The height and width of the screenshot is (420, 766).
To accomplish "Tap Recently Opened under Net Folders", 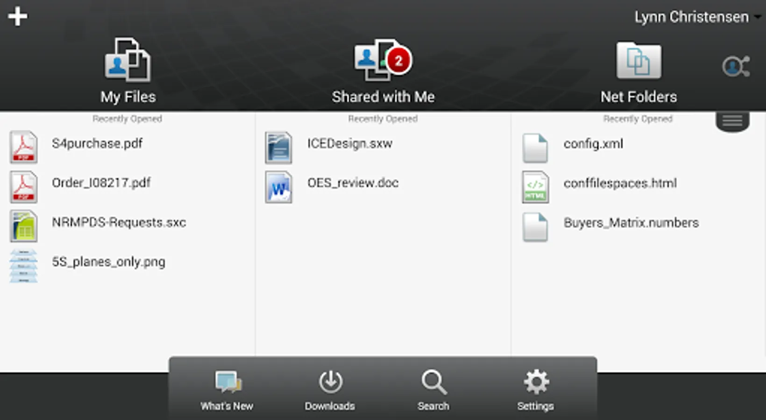I will [x=638, y=119].
